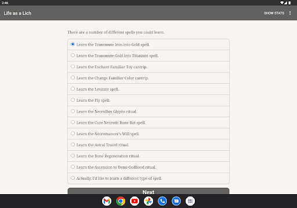Viewport: 297px width, 208px height.
Task: Choose Ascension to Demi-Godhood ritual radio
Action: tap(73, 167)
